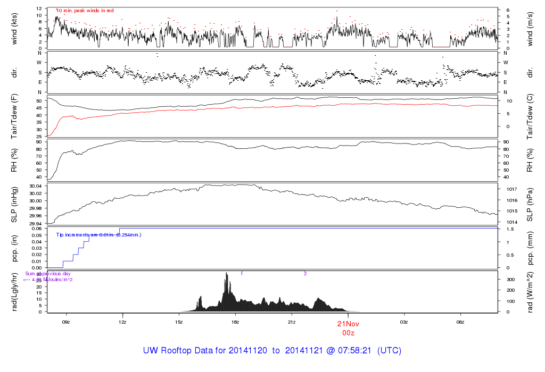Click the red 21Nov 00z date marker

[348, 327]
